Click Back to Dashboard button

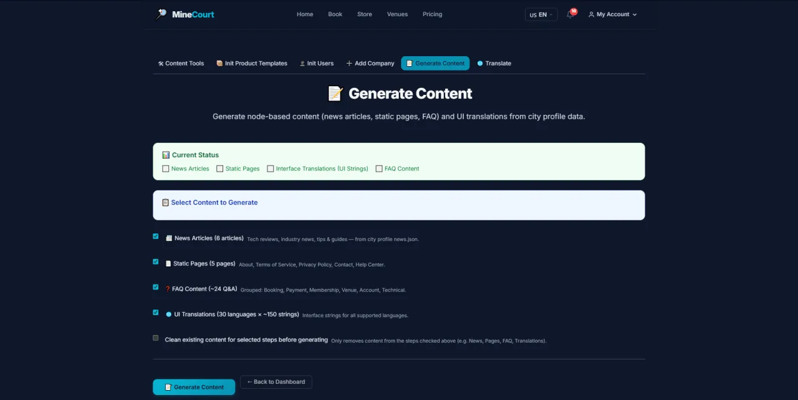[276, 382]
